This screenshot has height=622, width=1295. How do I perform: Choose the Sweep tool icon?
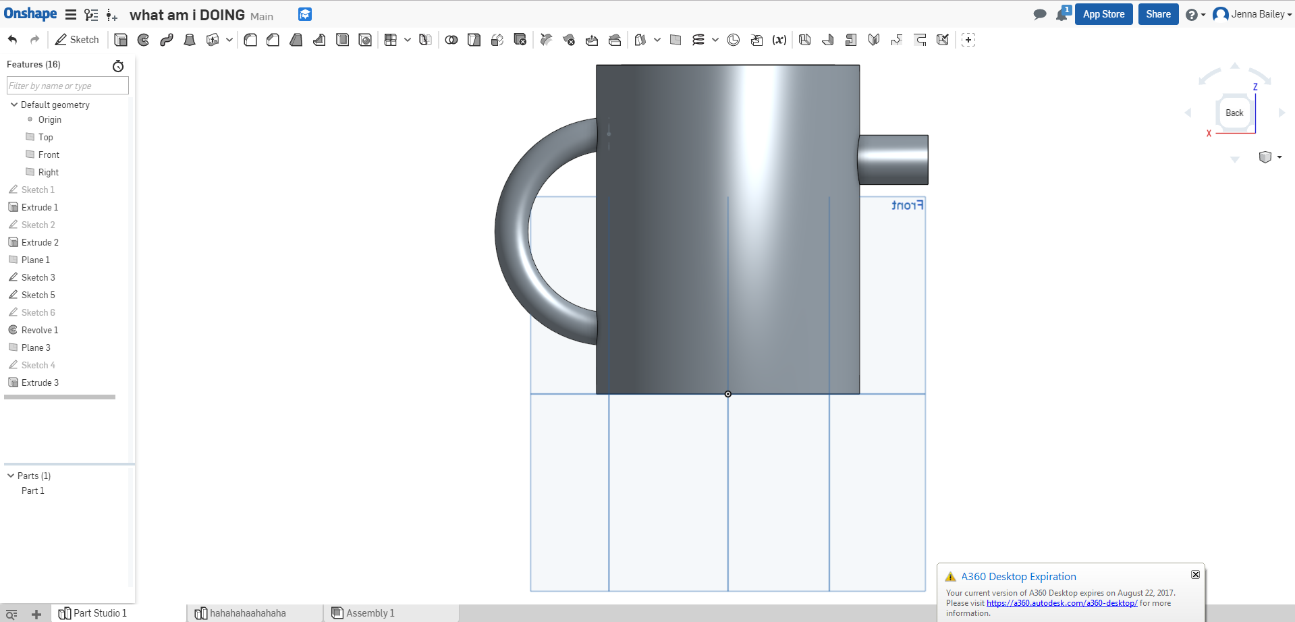pyautogui.click(x=167, y=40)
